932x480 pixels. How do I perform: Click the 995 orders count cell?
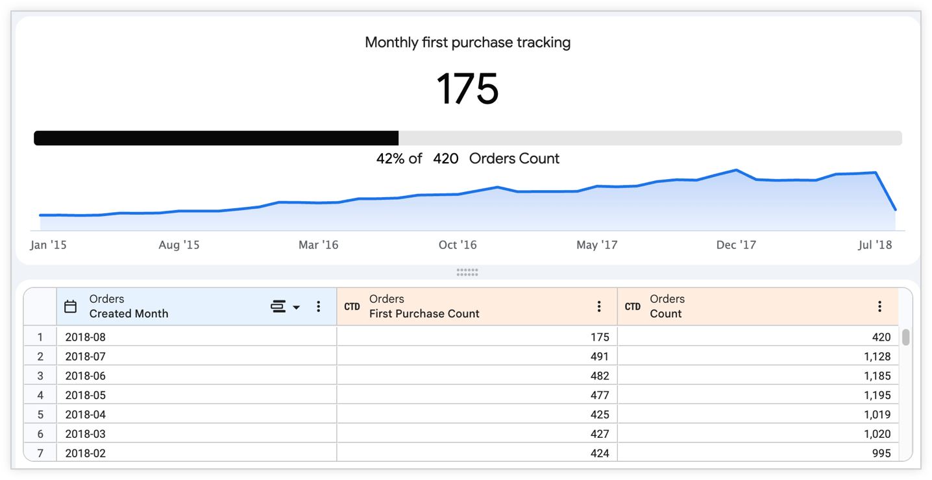click(x=758, y=453)
